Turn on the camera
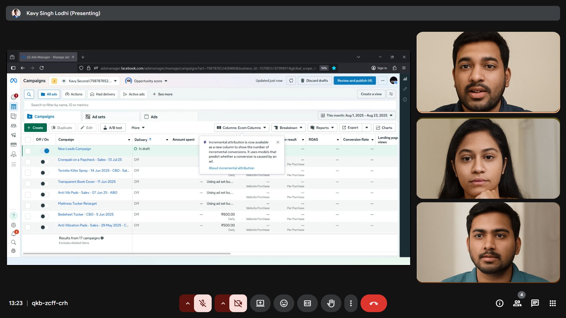Screen dimensions: 566x318 238,303
